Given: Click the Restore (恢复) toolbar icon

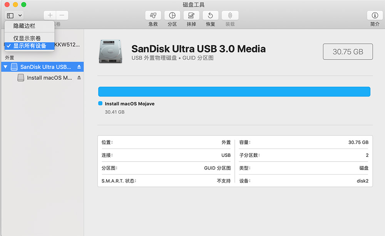Looking at the screenshot, I should 211,15.
